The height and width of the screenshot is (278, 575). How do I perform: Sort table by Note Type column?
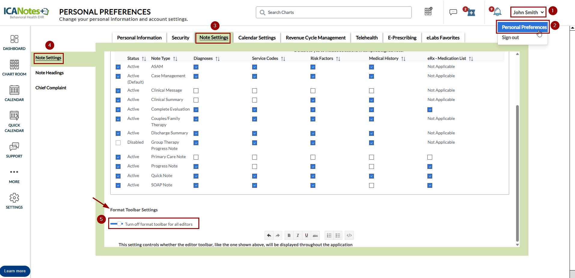175,59
